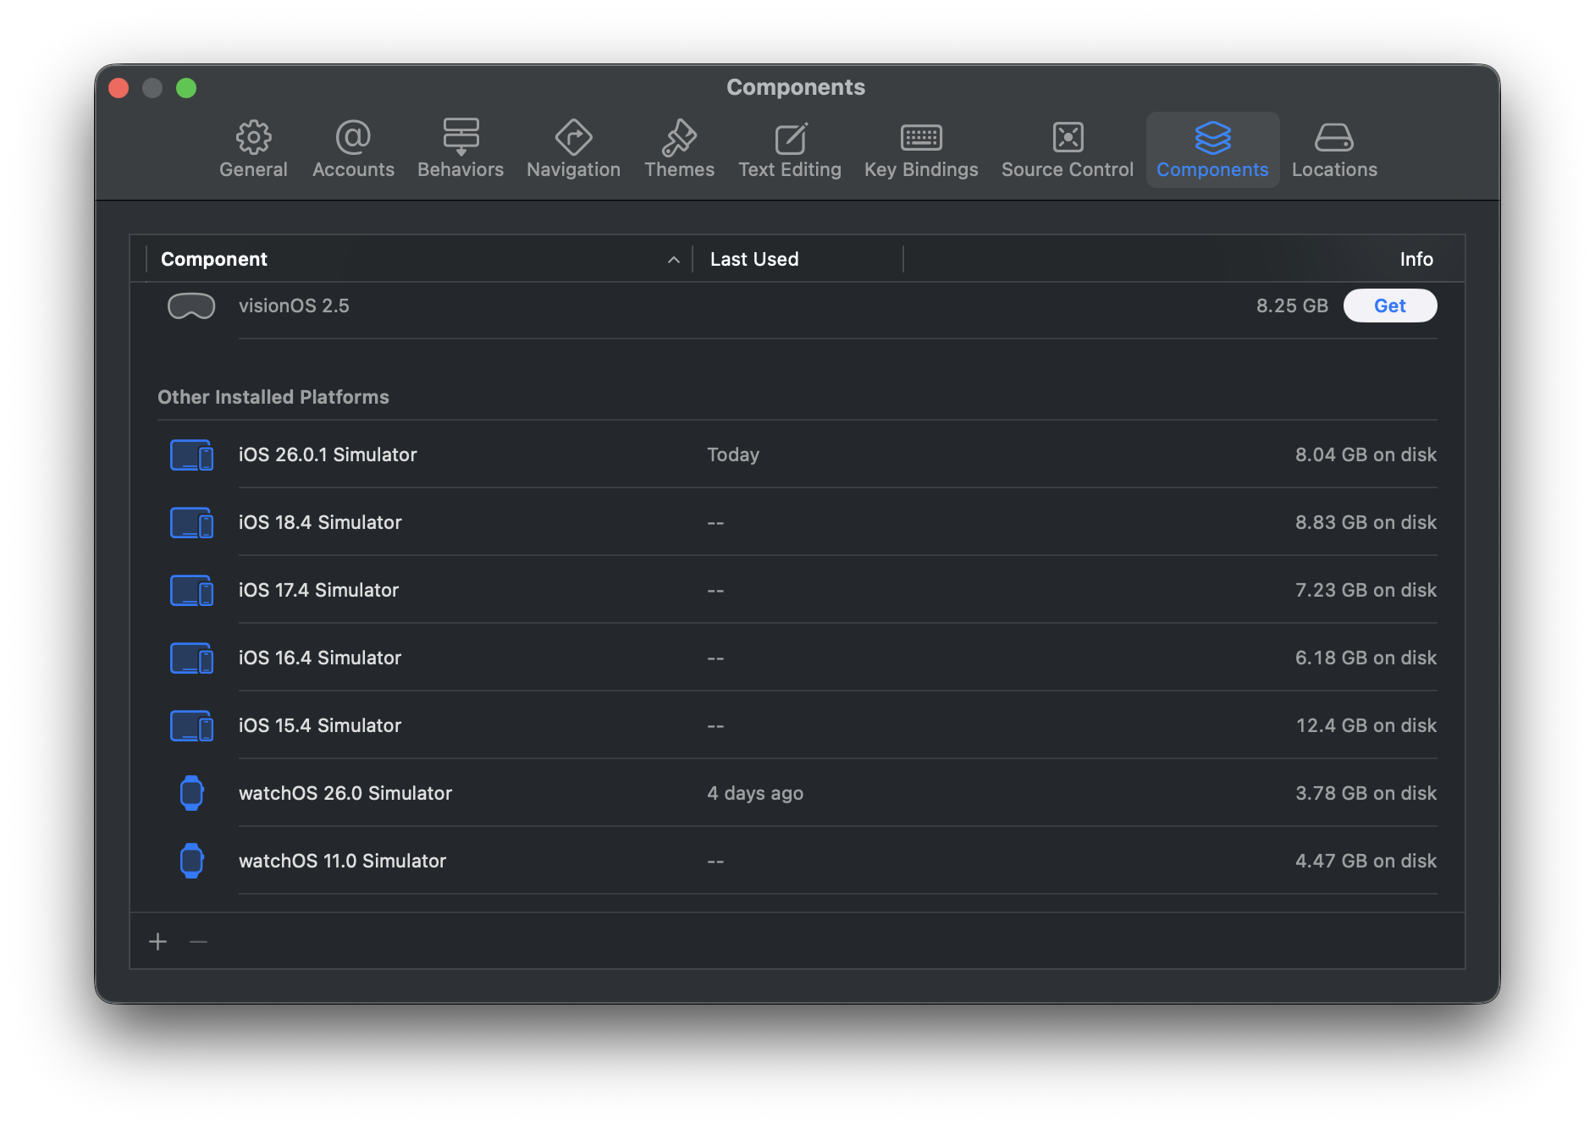Click the watchOS 26.0 Simulator watch icon

pos(192,793)
